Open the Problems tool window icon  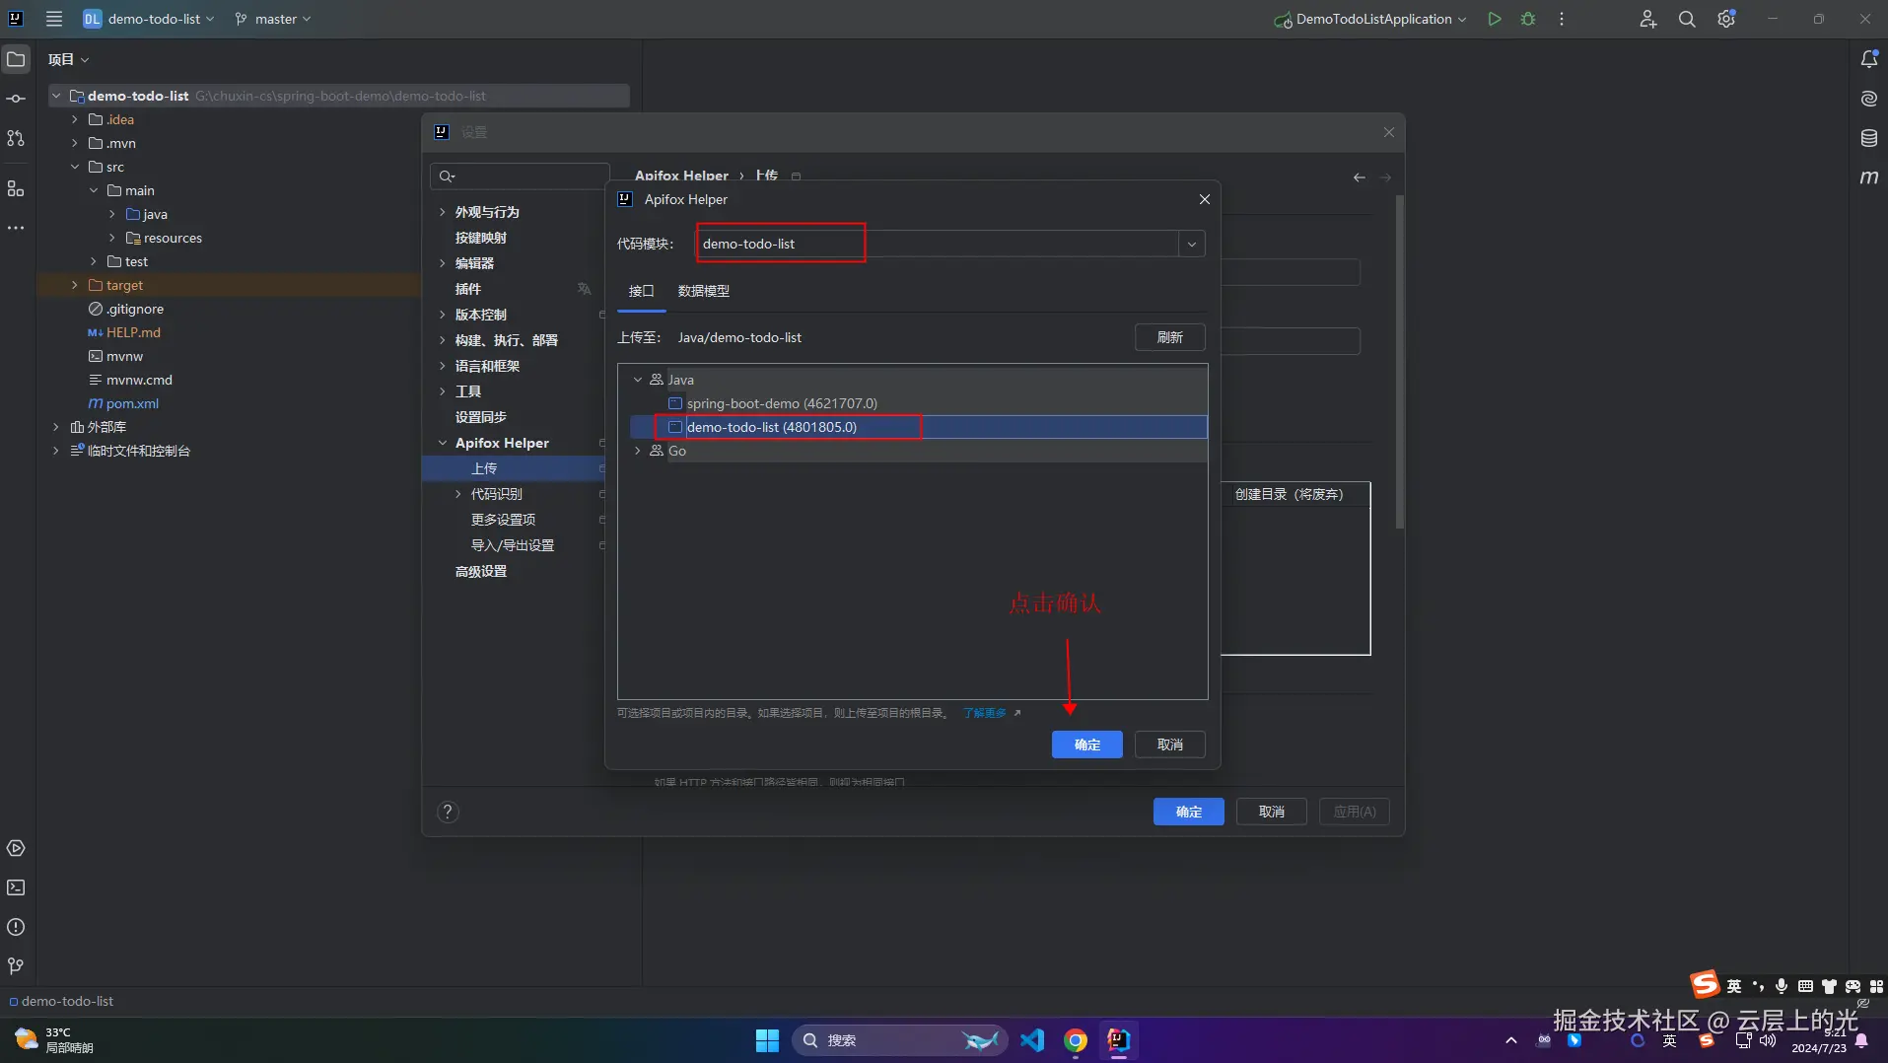[x=16, y=927]
